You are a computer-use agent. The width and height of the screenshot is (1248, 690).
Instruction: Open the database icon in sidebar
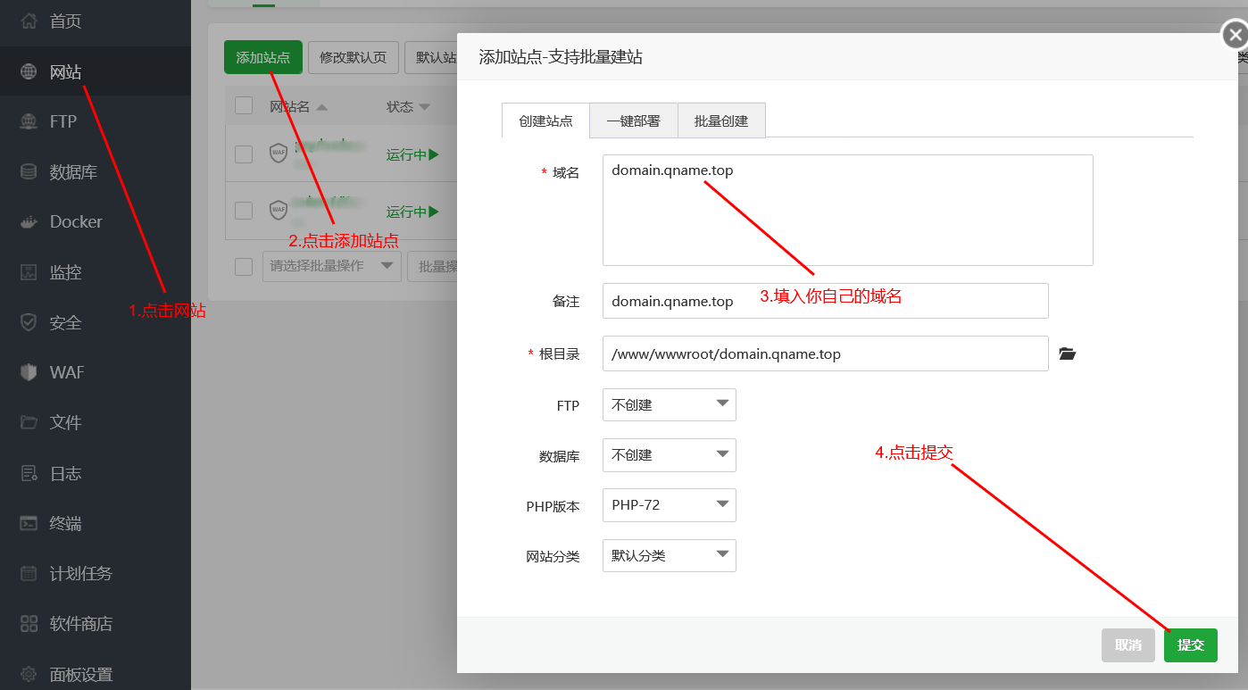(x=29, y=172)
